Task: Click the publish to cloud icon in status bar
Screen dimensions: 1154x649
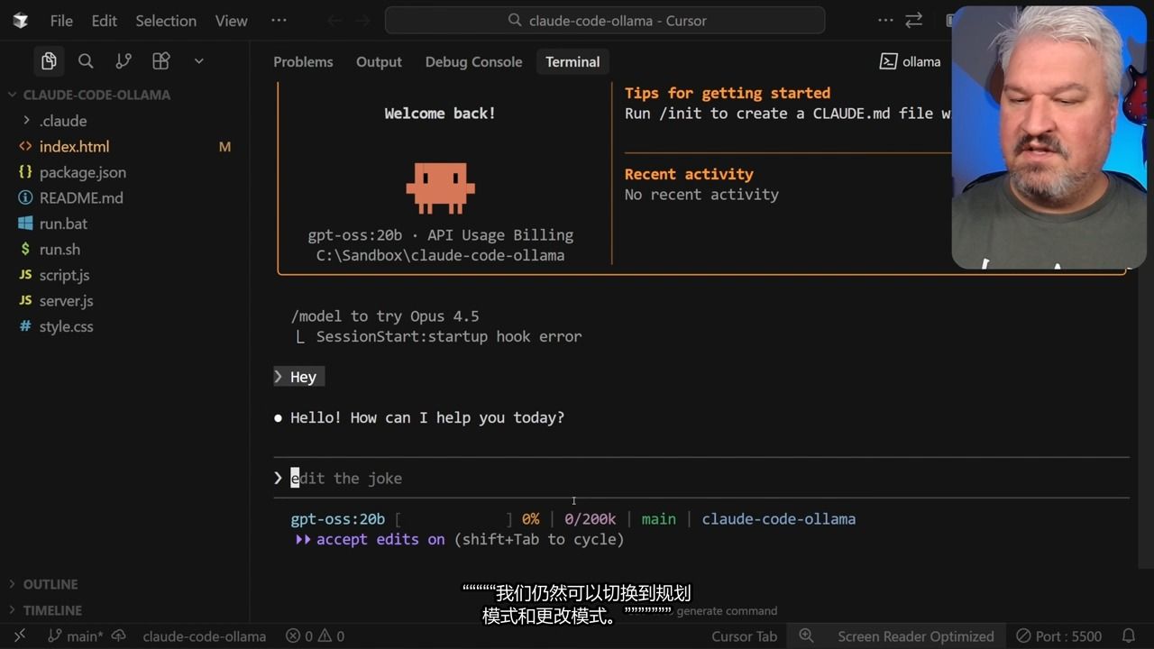Action: coord(119,636)
